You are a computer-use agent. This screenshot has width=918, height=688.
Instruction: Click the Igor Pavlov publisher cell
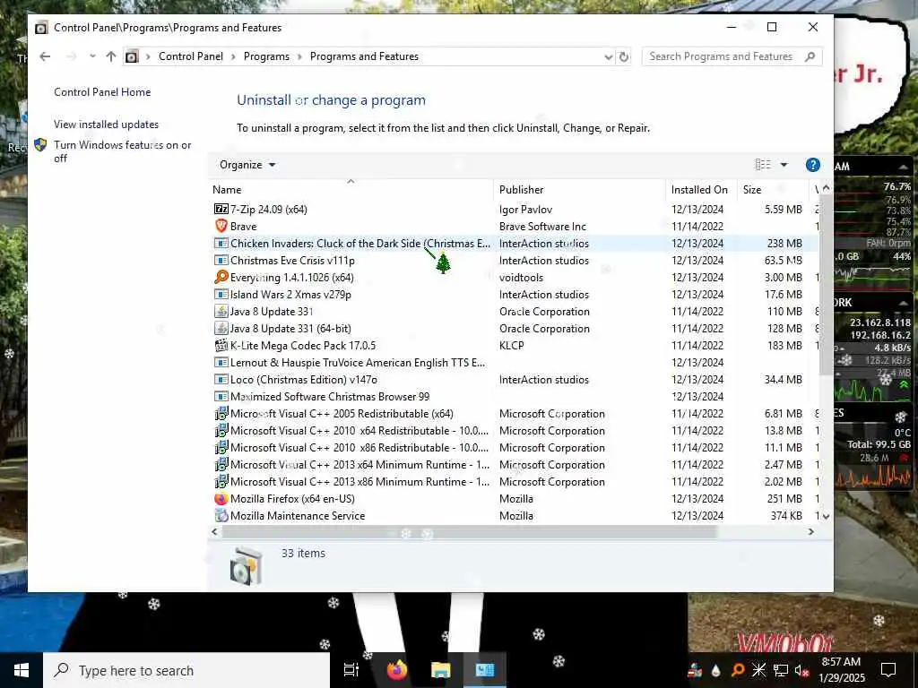525,210
